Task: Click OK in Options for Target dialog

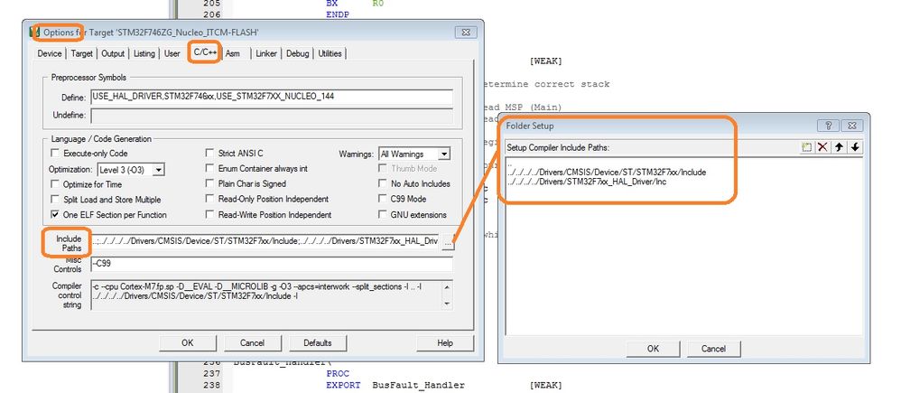Action: 187,343
